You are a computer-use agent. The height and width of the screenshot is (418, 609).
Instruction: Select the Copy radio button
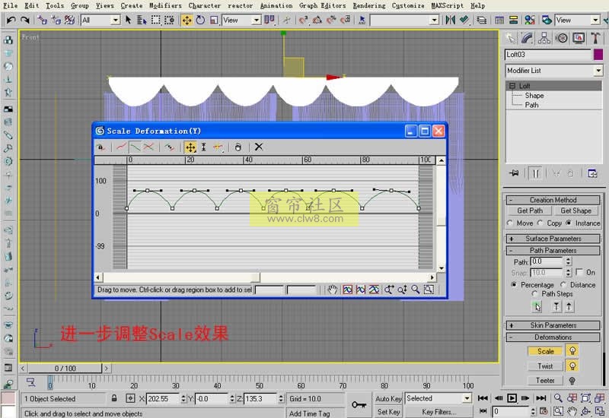[540, 223]
